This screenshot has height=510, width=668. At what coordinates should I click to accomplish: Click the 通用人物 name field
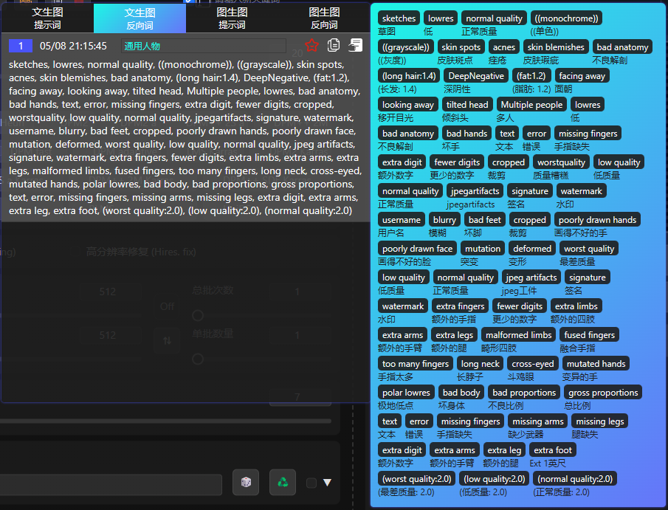coord(203,46)
